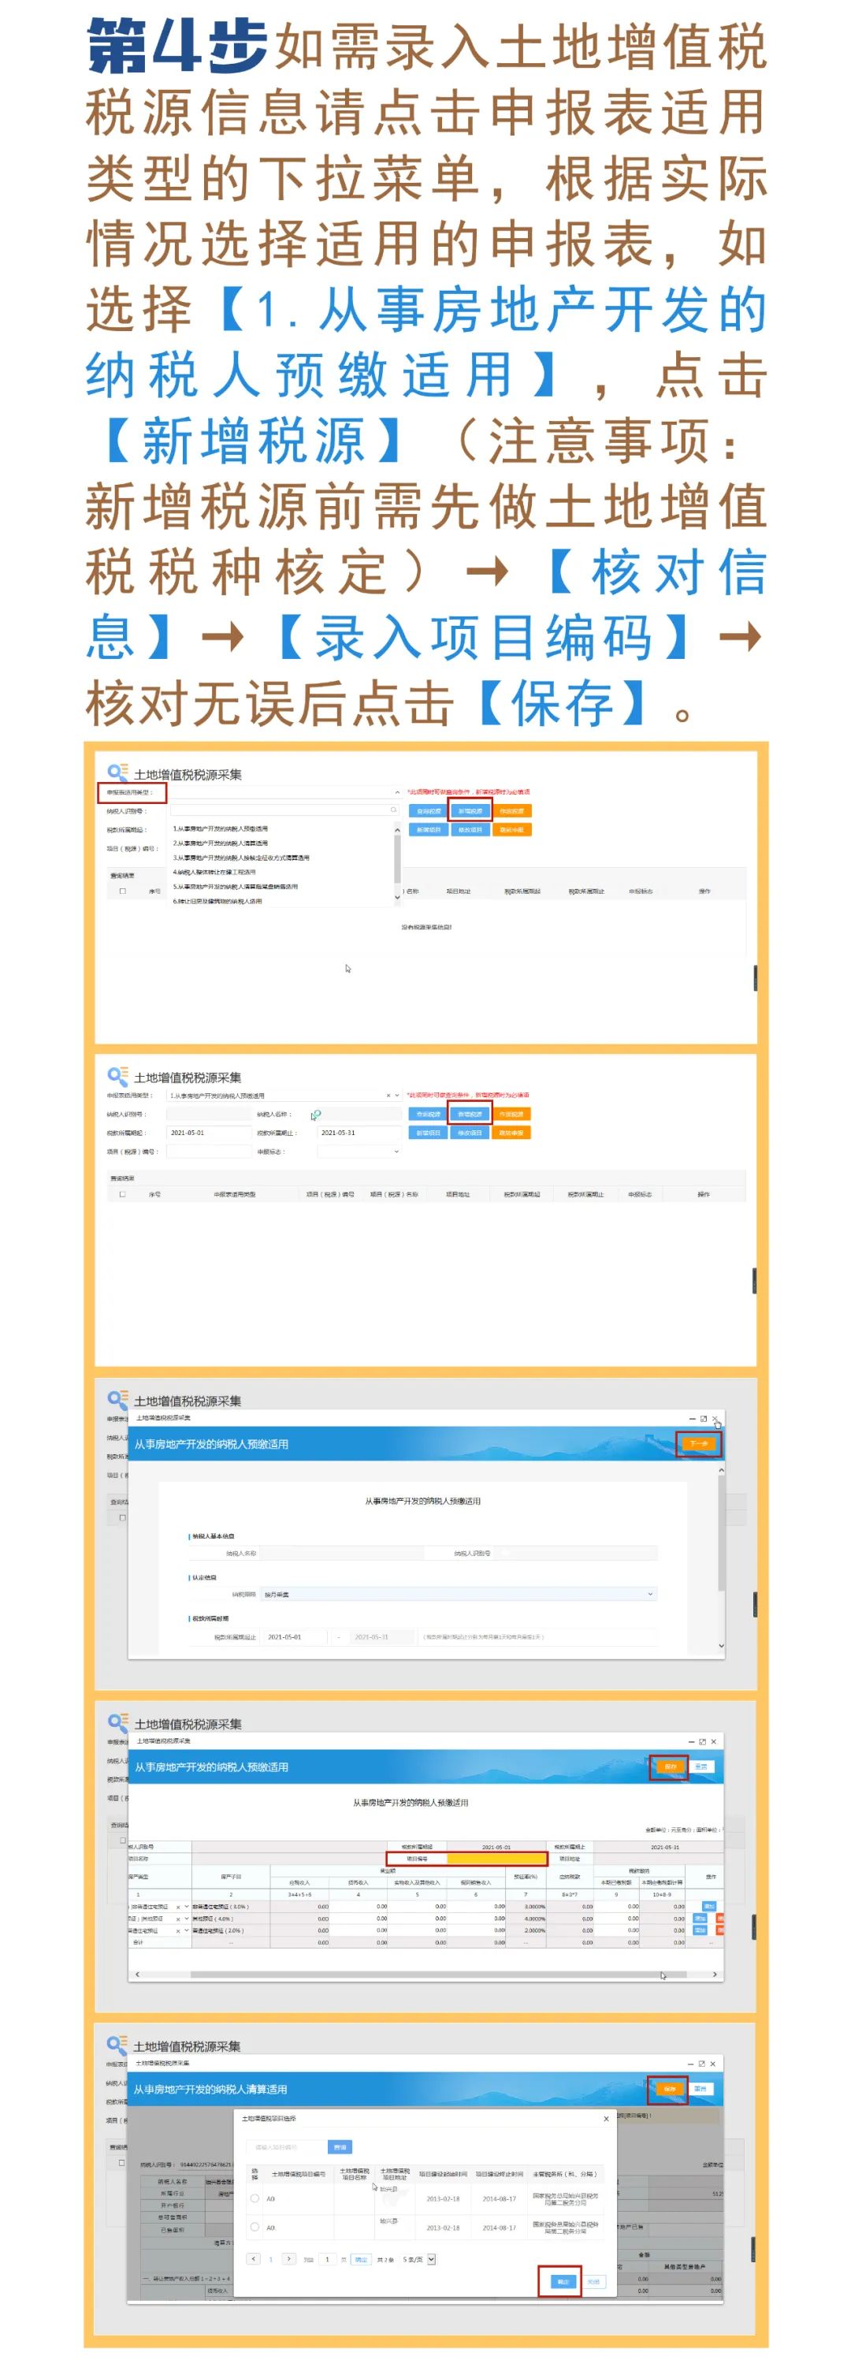Viewport: 851px width, 2360px height.
Task: Expand 房产类型 dropdown in the 普通住宅预征 (3.0%) row
Action: tap(187, 1907)
